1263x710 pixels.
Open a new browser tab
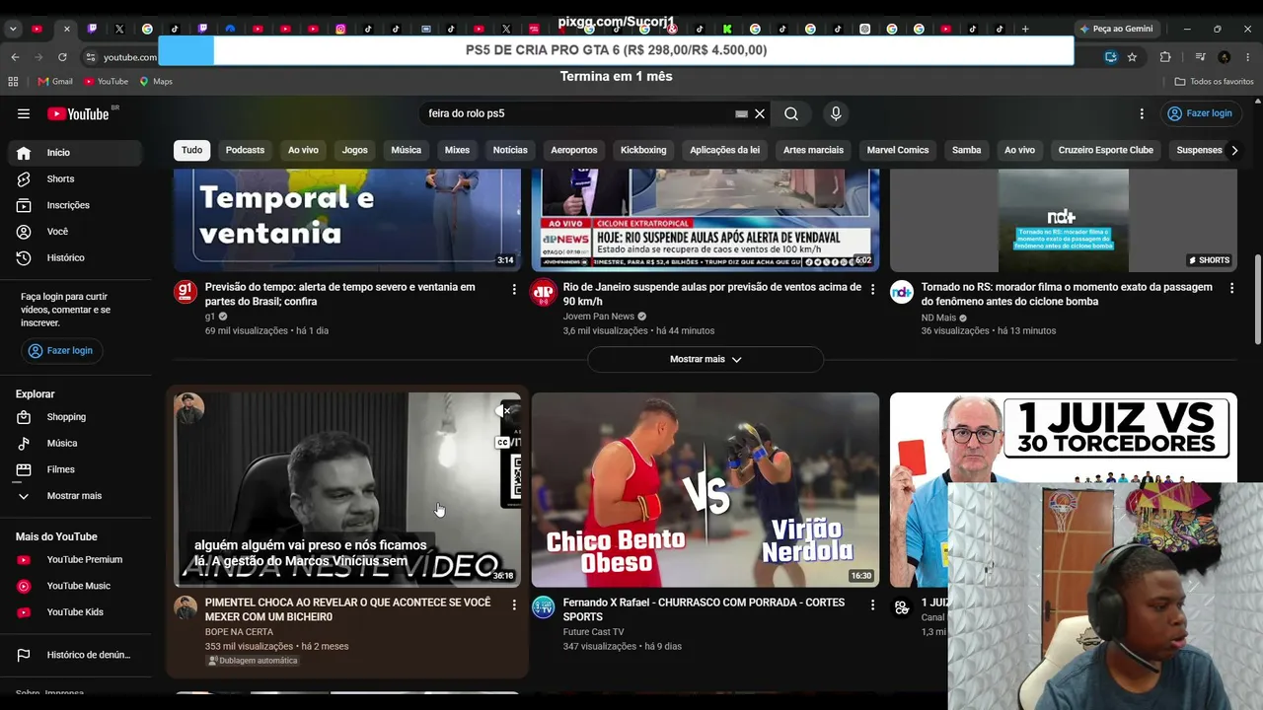point(1025,29)
